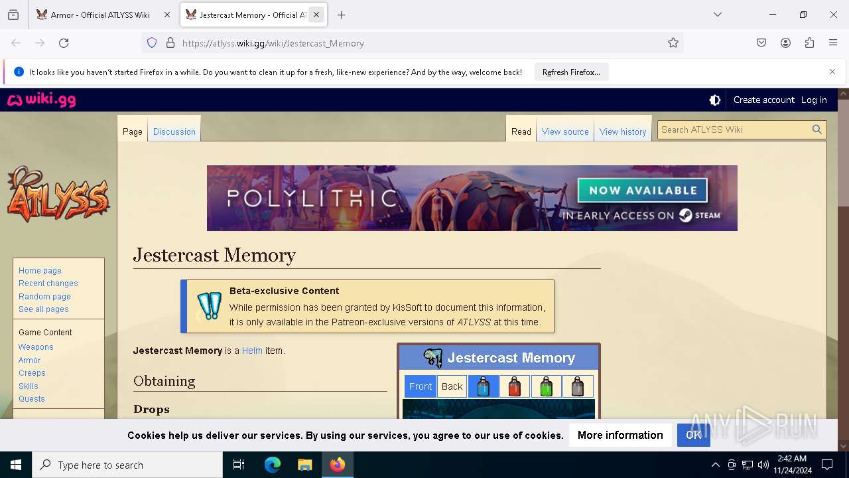Click the wiki search magnifier icon
The image size is (849, 478).
click(817, 129)
